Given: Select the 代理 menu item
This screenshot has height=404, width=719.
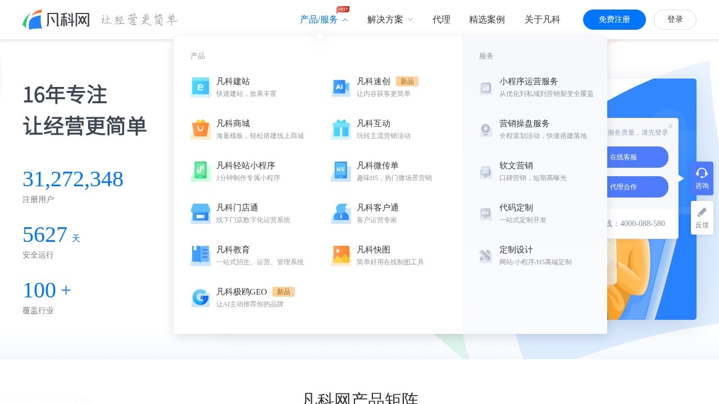Looking at the screenshot, I should click(442, 20).
